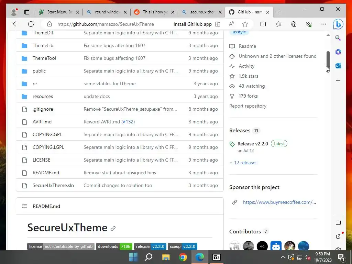Open the ThemeTool folder
This screenshot has height=264, width=352.
click(44, 58)
